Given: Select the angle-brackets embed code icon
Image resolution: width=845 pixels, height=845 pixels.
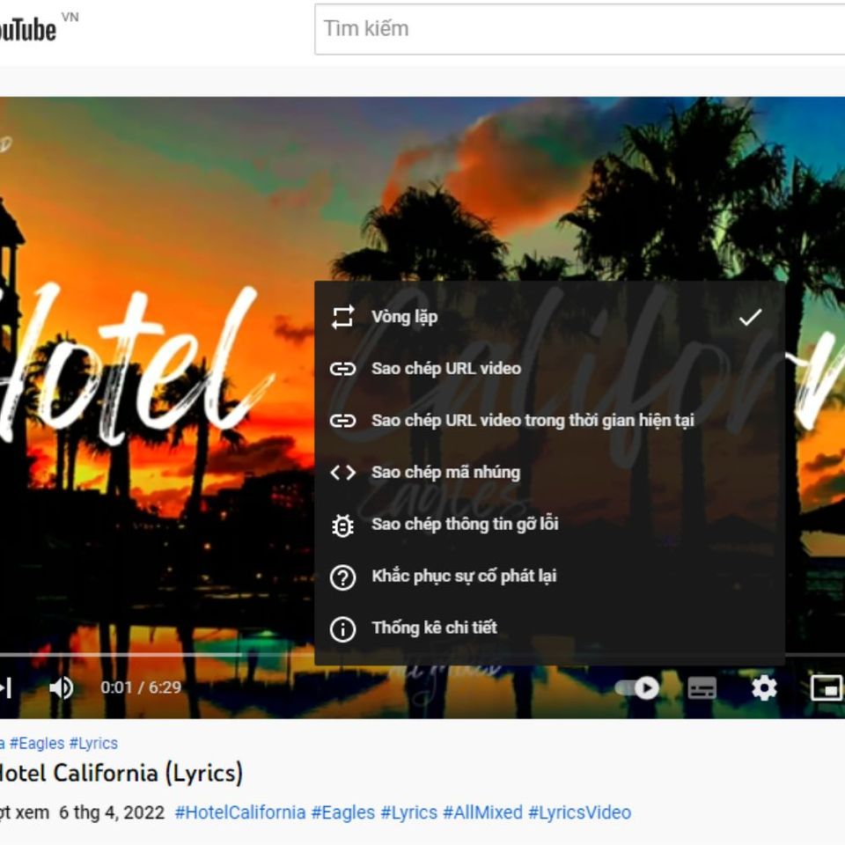Looking at the screenshot, I should point(342,472).
